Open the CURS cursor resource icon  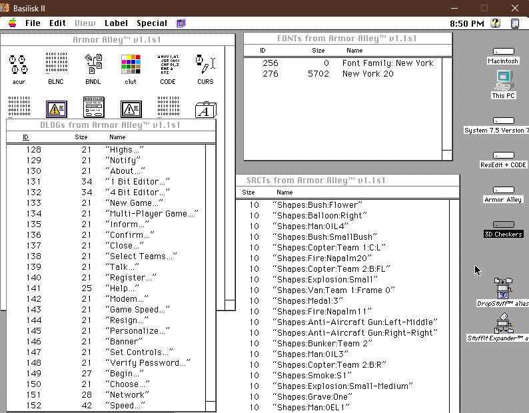point(205,65)
